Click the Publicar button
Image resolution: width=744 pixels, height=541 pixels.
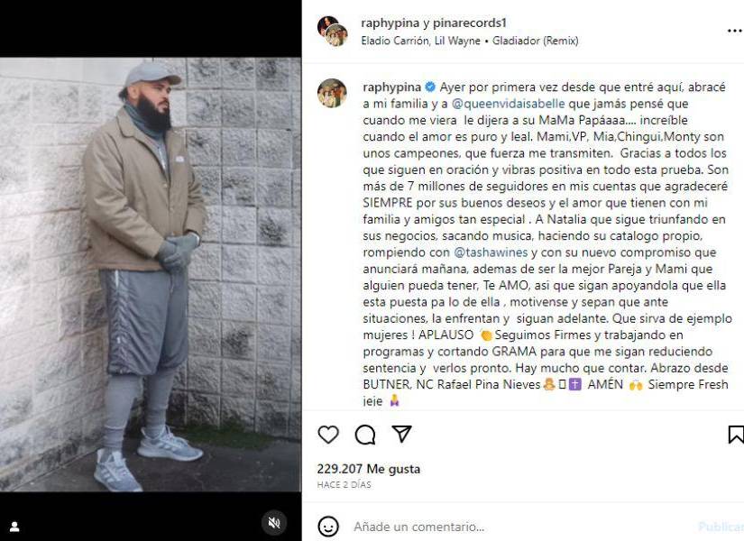click(721, 527)
